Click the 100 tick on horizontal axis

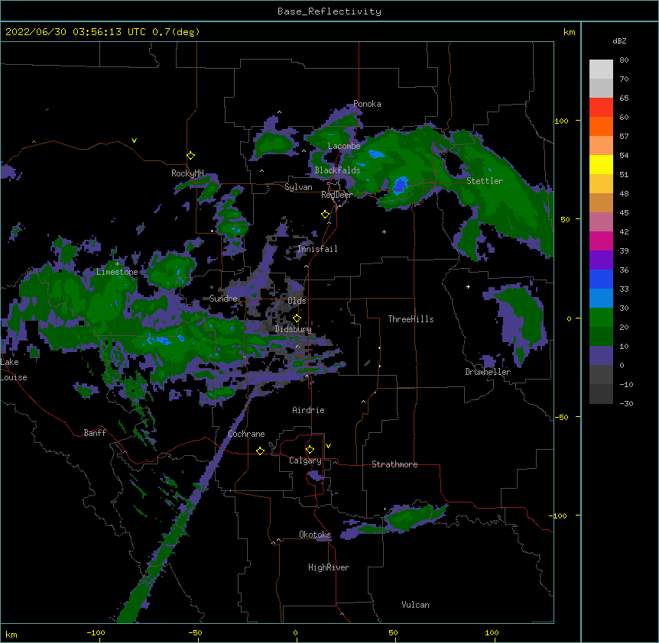click(x=492, y=632)
